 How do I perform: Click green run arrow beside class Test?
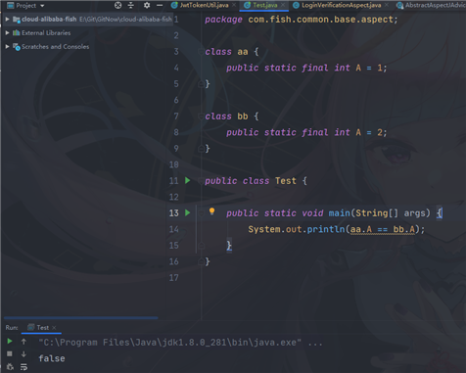(x=188, y=180)
